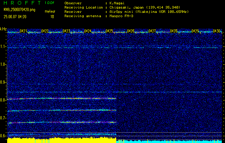Screen dimensions: 225x143
Task: Click the 0428 time marker
Action: (174, 31)
